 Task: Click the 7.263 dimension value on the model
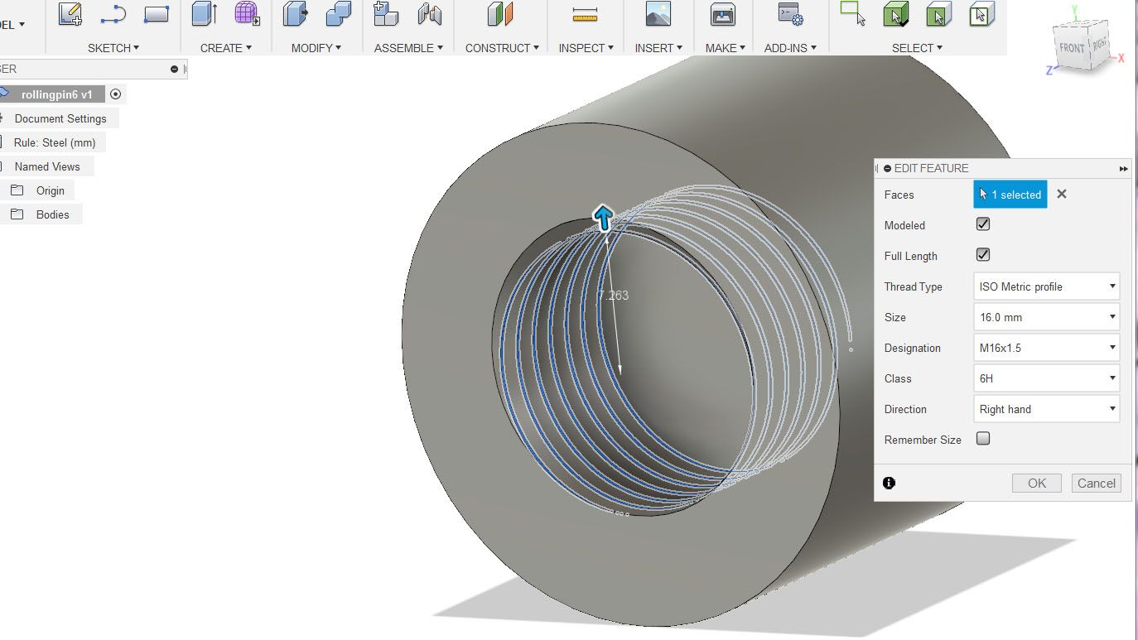[x=614, y=295]
